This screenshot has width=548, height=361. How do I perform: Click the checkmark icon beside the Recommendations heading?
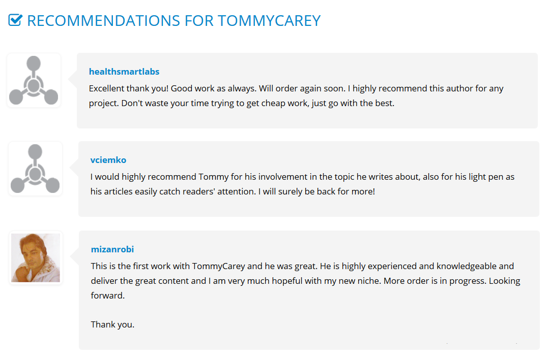click(15, 20)
